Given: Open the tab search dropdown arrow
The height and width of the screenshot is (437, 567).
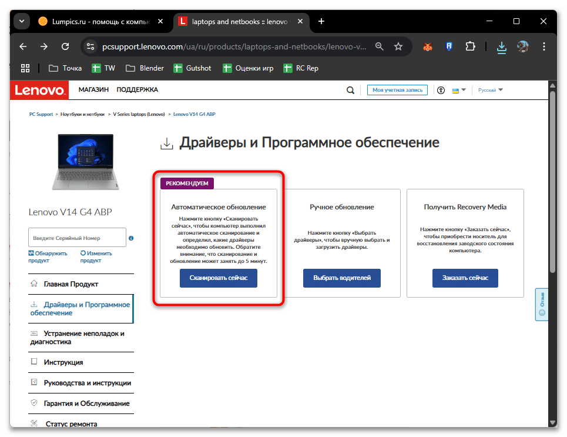Looking at the screenshot, I should click(22, 21).
